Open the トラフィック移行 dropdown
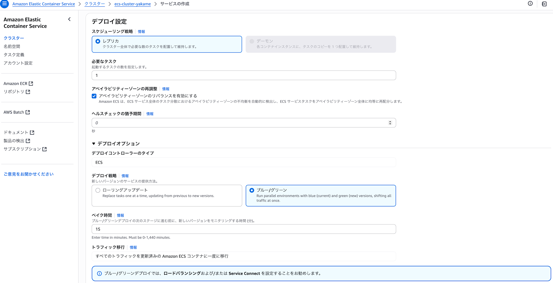 [244, 256]
